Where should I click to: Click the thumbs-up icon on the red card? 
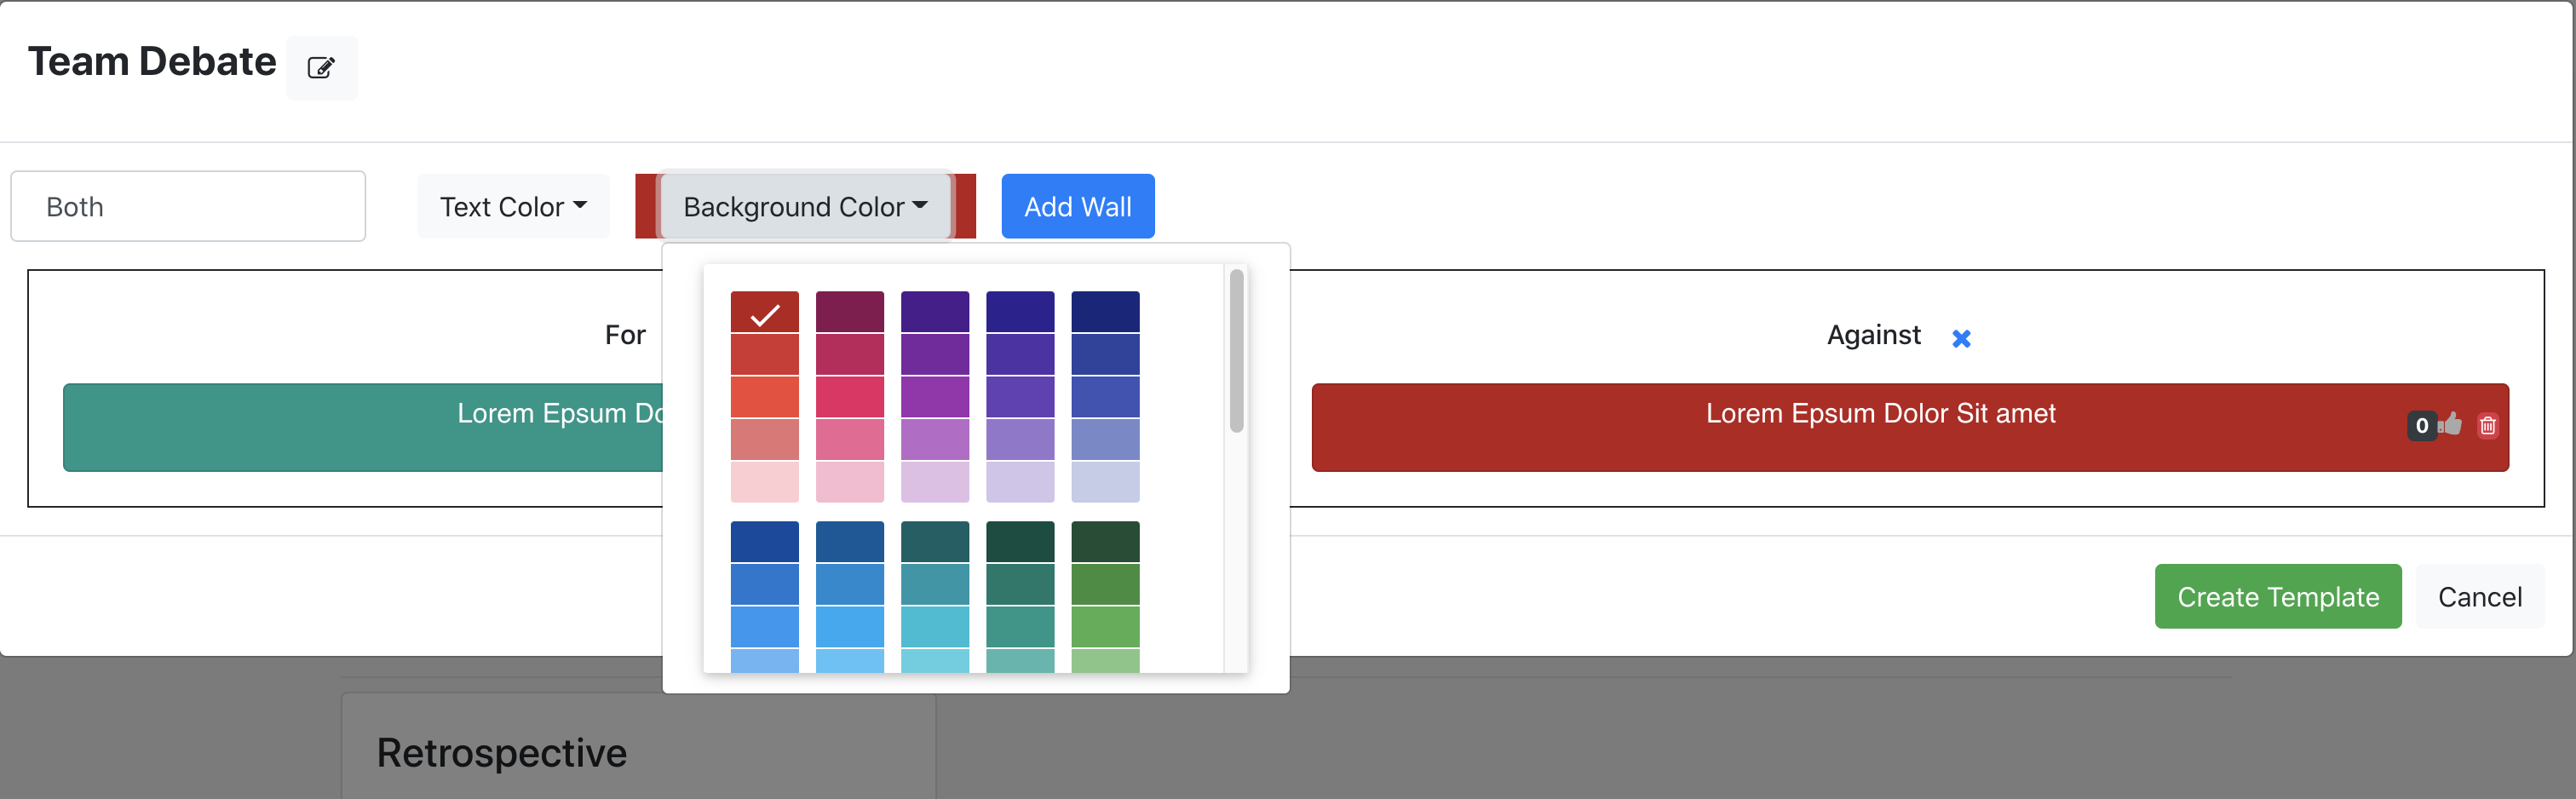(x=2451, y=424)
